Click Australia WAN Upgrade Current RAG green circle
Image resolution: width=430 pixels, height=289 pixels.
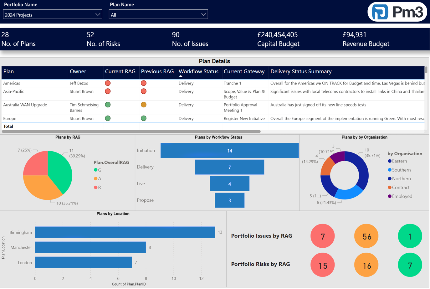(x=108, y=105)
